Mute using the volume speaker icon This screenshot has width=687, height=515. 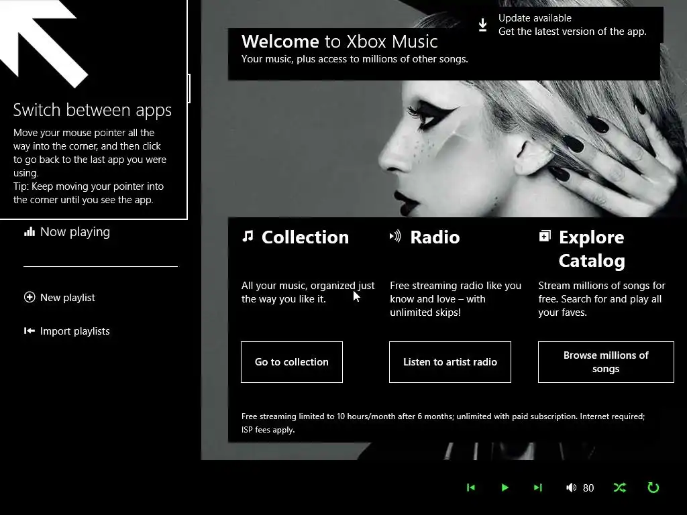572,488
